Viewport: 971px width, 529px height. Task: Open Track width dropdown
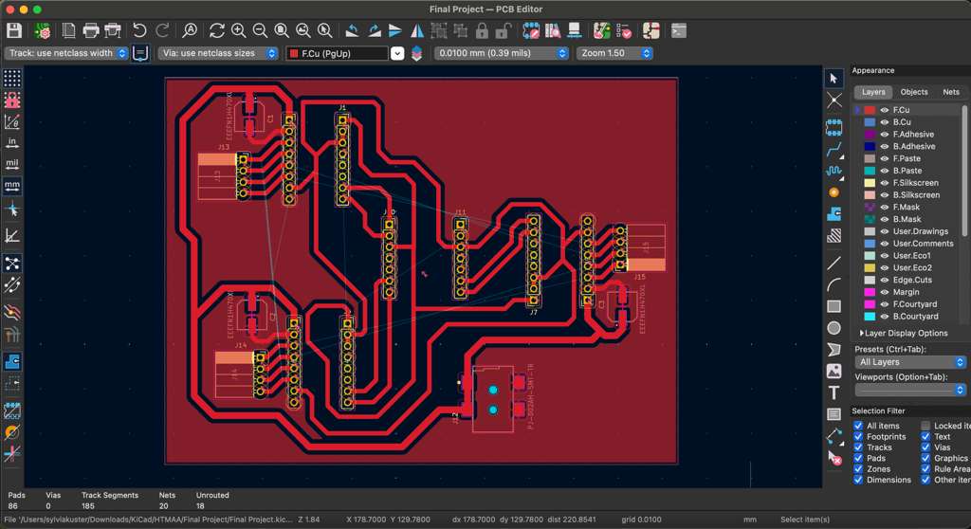click(66, 53)
